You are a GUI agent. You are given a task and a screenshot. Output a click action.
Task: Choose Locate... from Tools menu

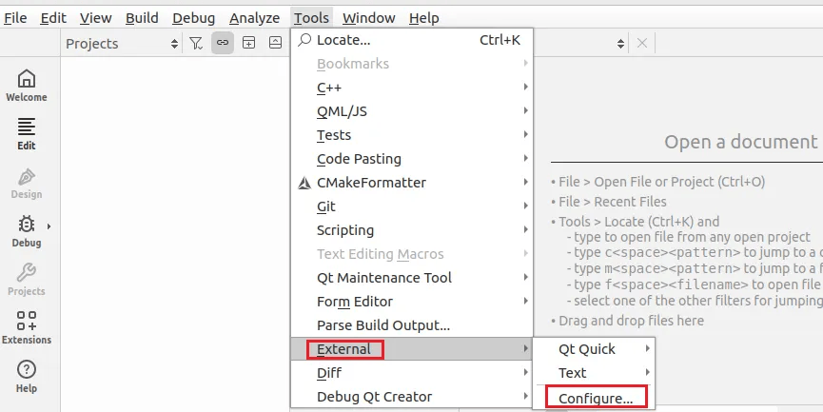343,40
